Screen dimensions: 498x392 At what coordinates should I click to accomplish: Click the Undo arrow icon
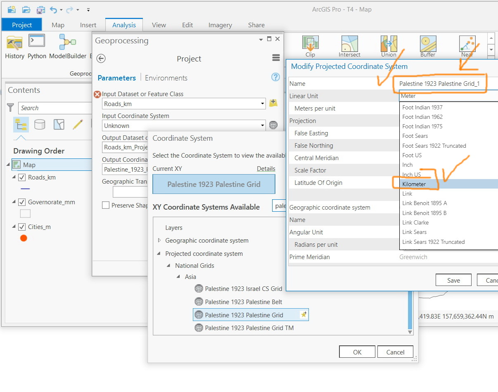click(53, 9)
